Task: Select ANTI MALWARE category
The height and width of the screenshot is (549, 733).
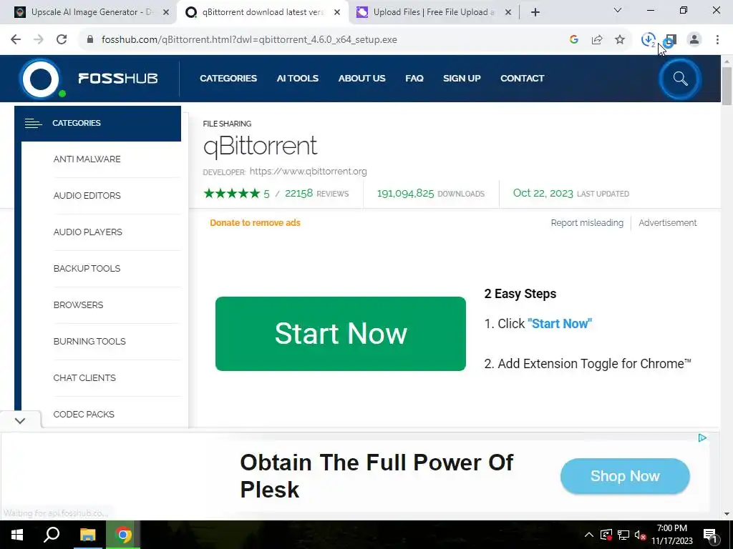Action: click(x=87, y=159)
